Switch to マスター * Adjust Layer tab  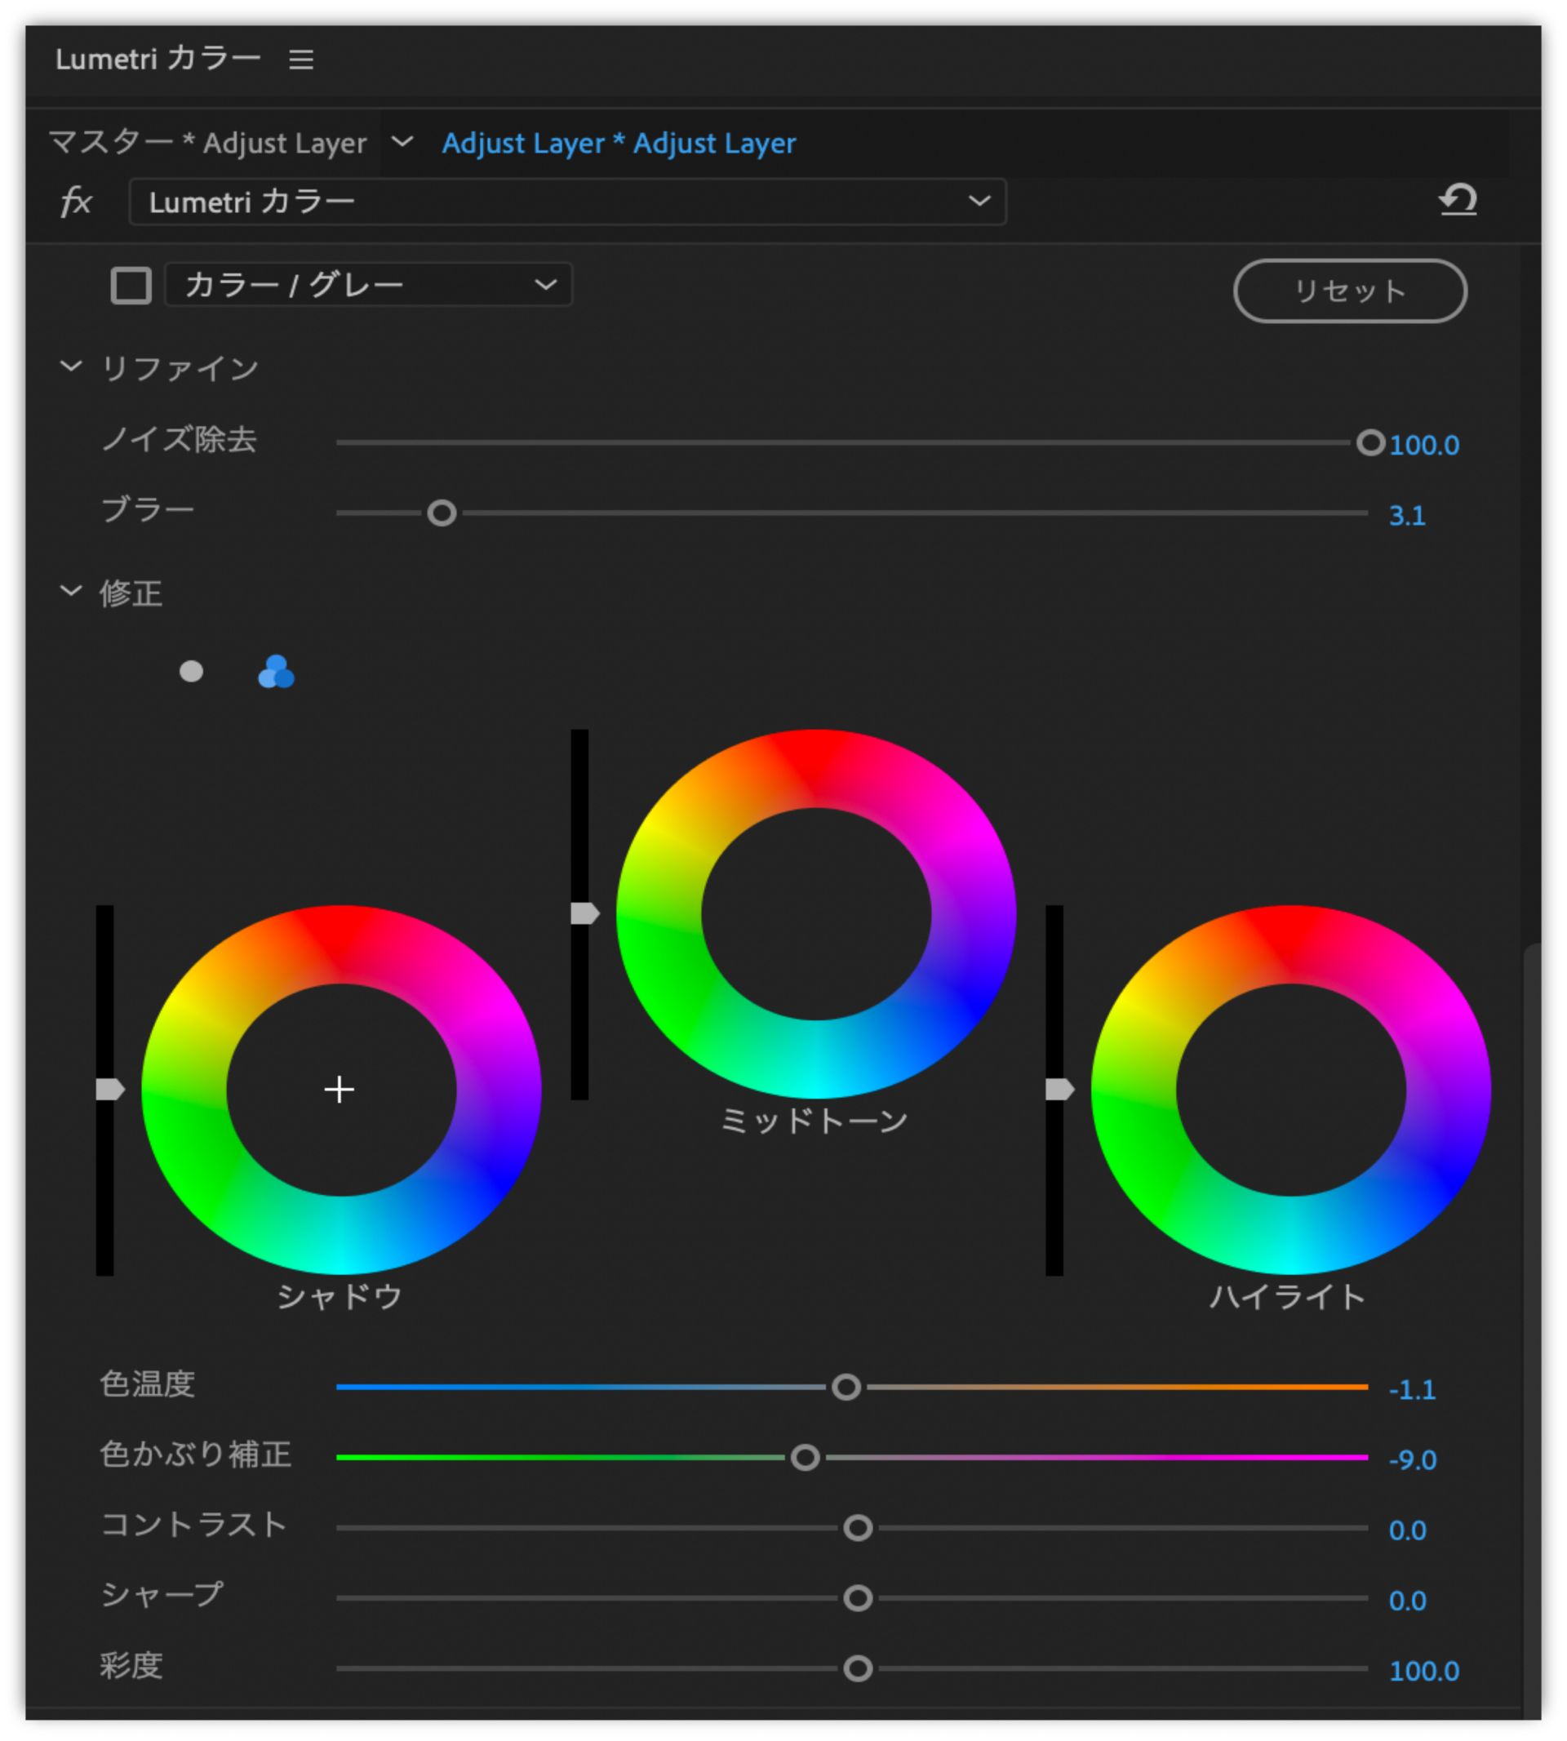[207, 142]
